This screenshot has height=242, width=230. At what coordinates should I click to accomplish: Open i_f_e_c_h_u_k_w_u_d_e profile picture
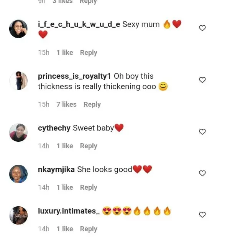(x=18, y=29)
